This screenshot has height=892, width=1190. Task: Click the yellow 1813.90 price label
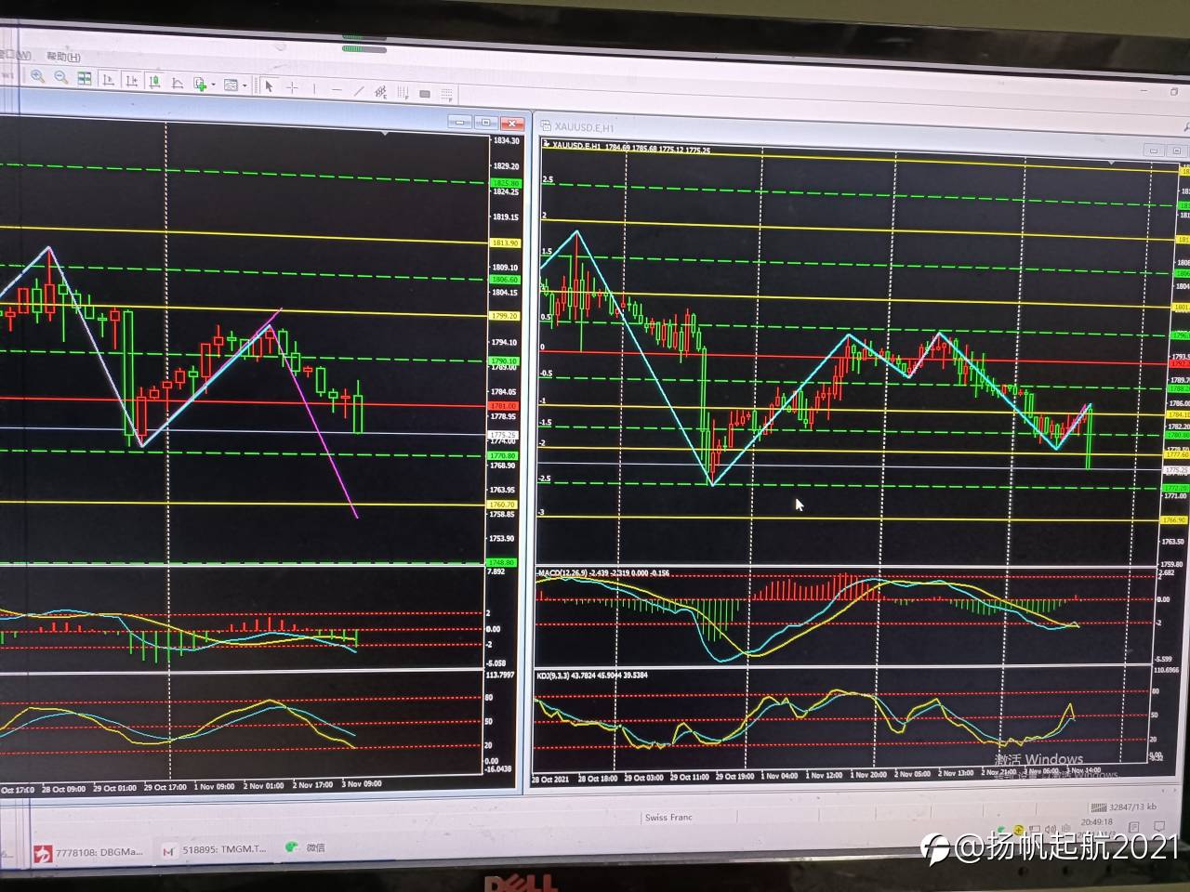[x=505, y=243]
